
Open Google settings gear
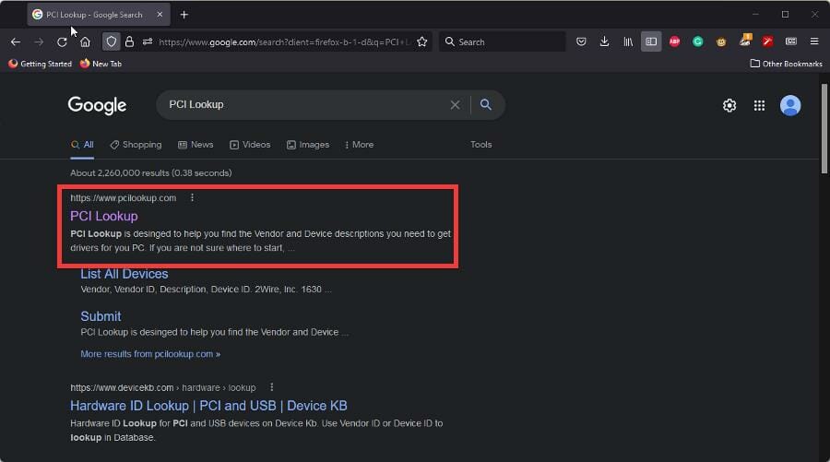729,105
